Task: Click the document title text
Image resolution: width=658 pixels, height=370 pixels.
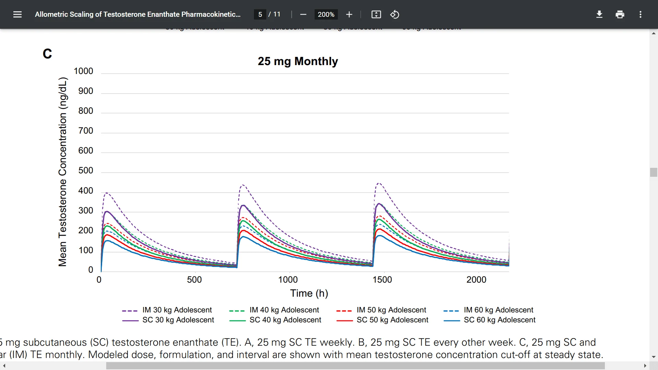Action: tap(138, 14)
